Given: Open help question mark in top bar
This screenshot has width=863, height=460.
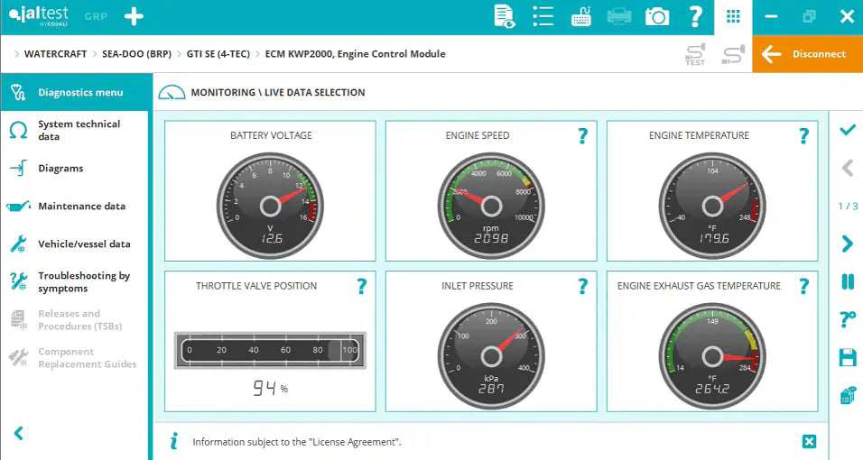Looking at the screenshot, I should point(696,16).
